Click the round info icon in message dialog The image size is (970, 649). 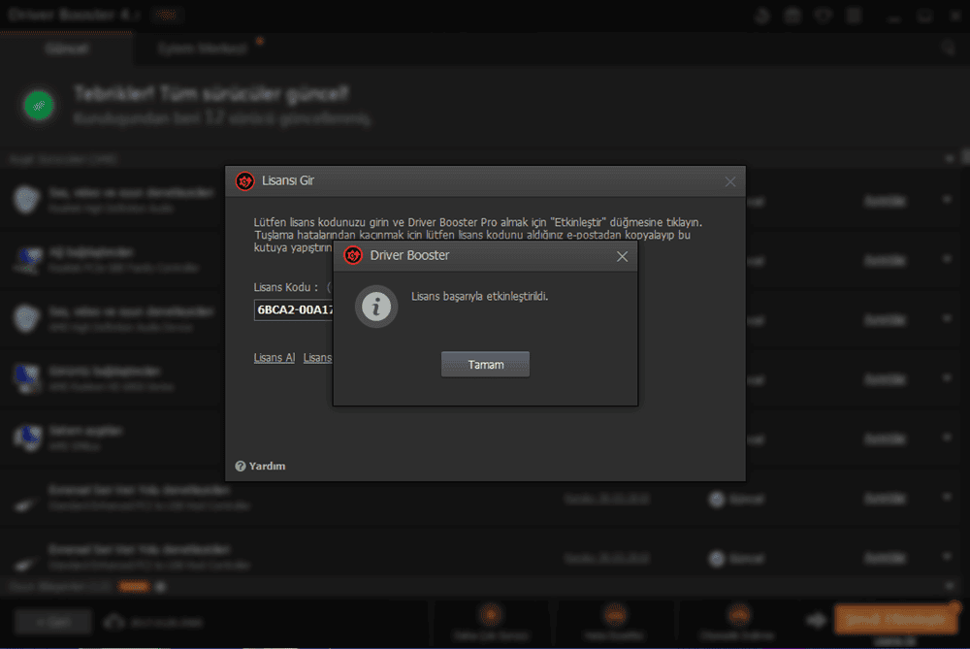376,307
